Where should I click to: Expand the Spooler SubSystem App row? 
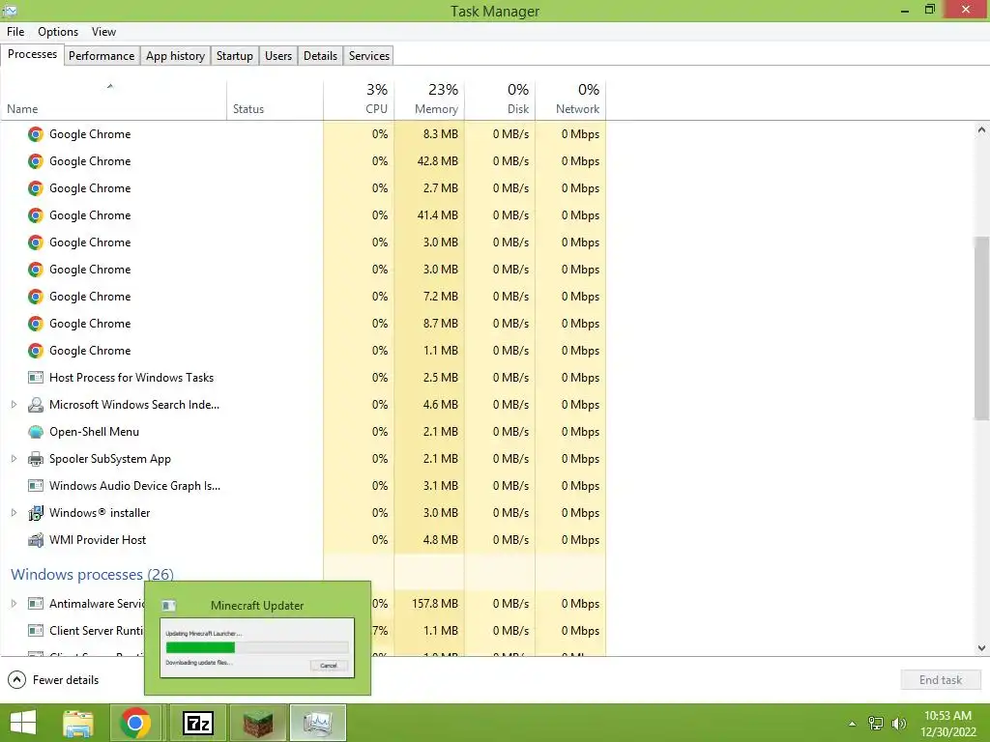pyautogui.click(x=14, y=459)
